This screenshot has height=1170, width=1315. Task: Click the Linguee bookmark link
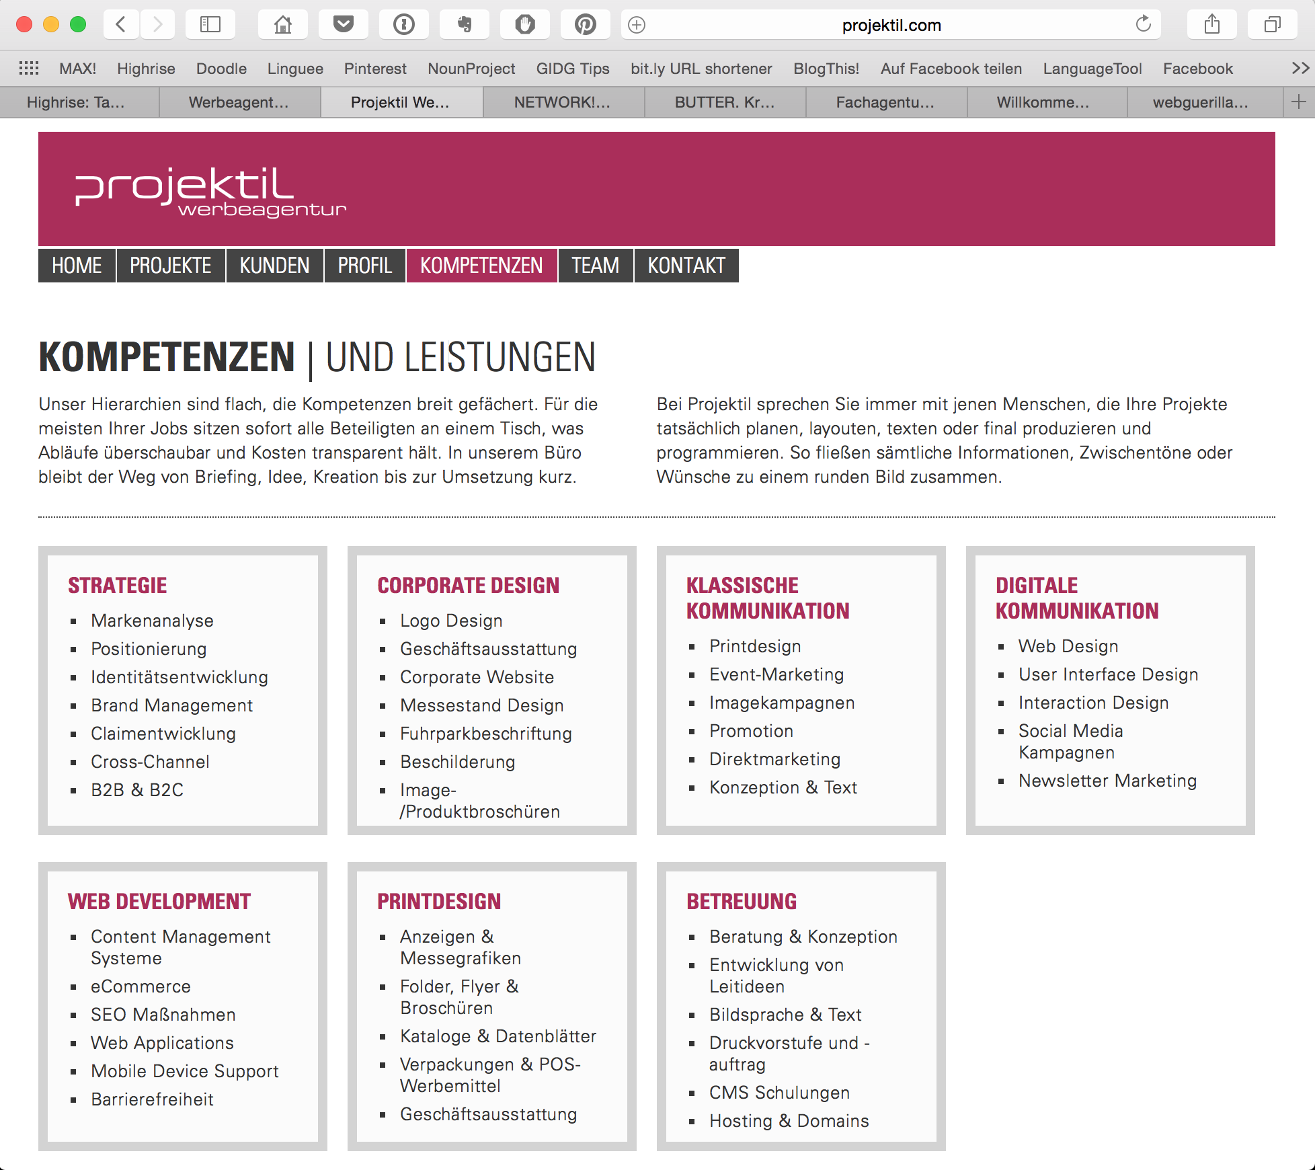(295, 69)
